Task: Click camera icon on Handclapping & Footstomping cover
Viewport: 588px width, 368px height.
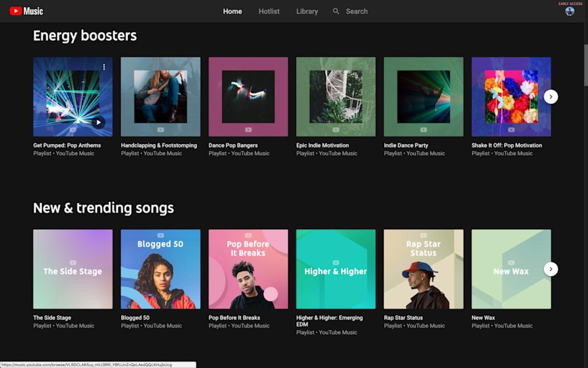Action: 160,129
